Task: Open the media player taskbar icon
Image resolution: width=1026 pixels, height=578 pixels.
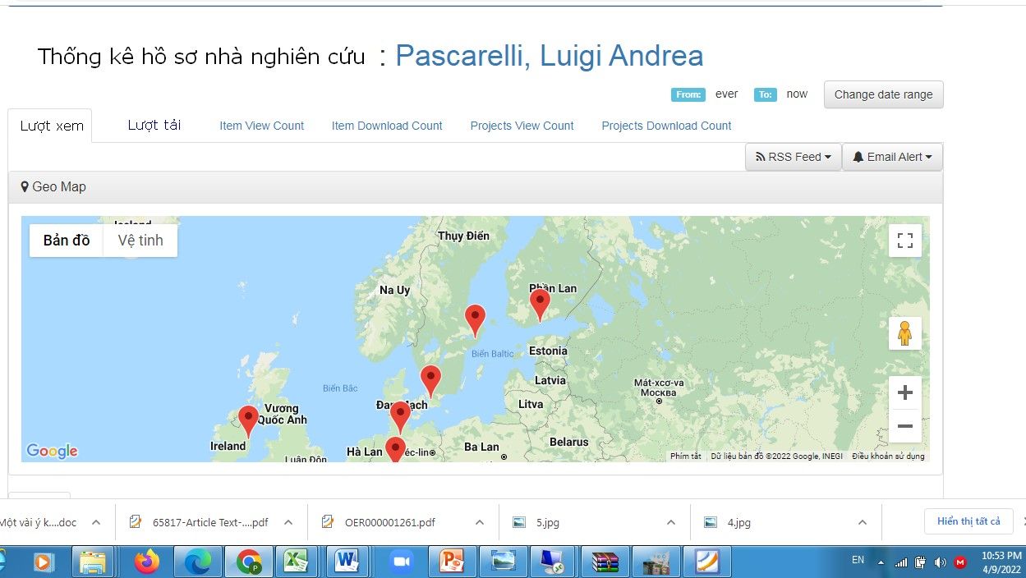Action: click(x=43, y=562)
